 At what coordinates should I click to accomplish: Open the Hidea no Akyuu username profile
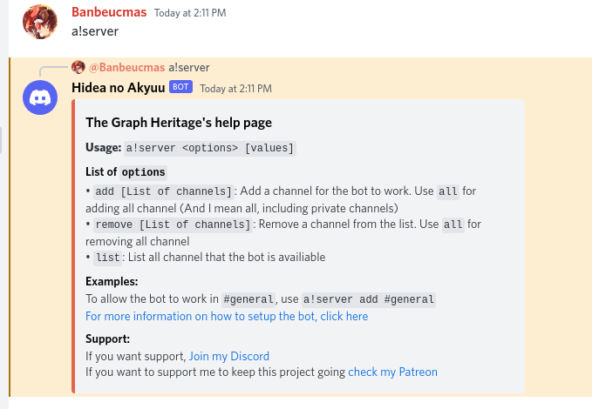[119, 87]
